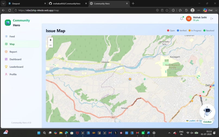Click the Community Hero logo icon

coord(8,23)
